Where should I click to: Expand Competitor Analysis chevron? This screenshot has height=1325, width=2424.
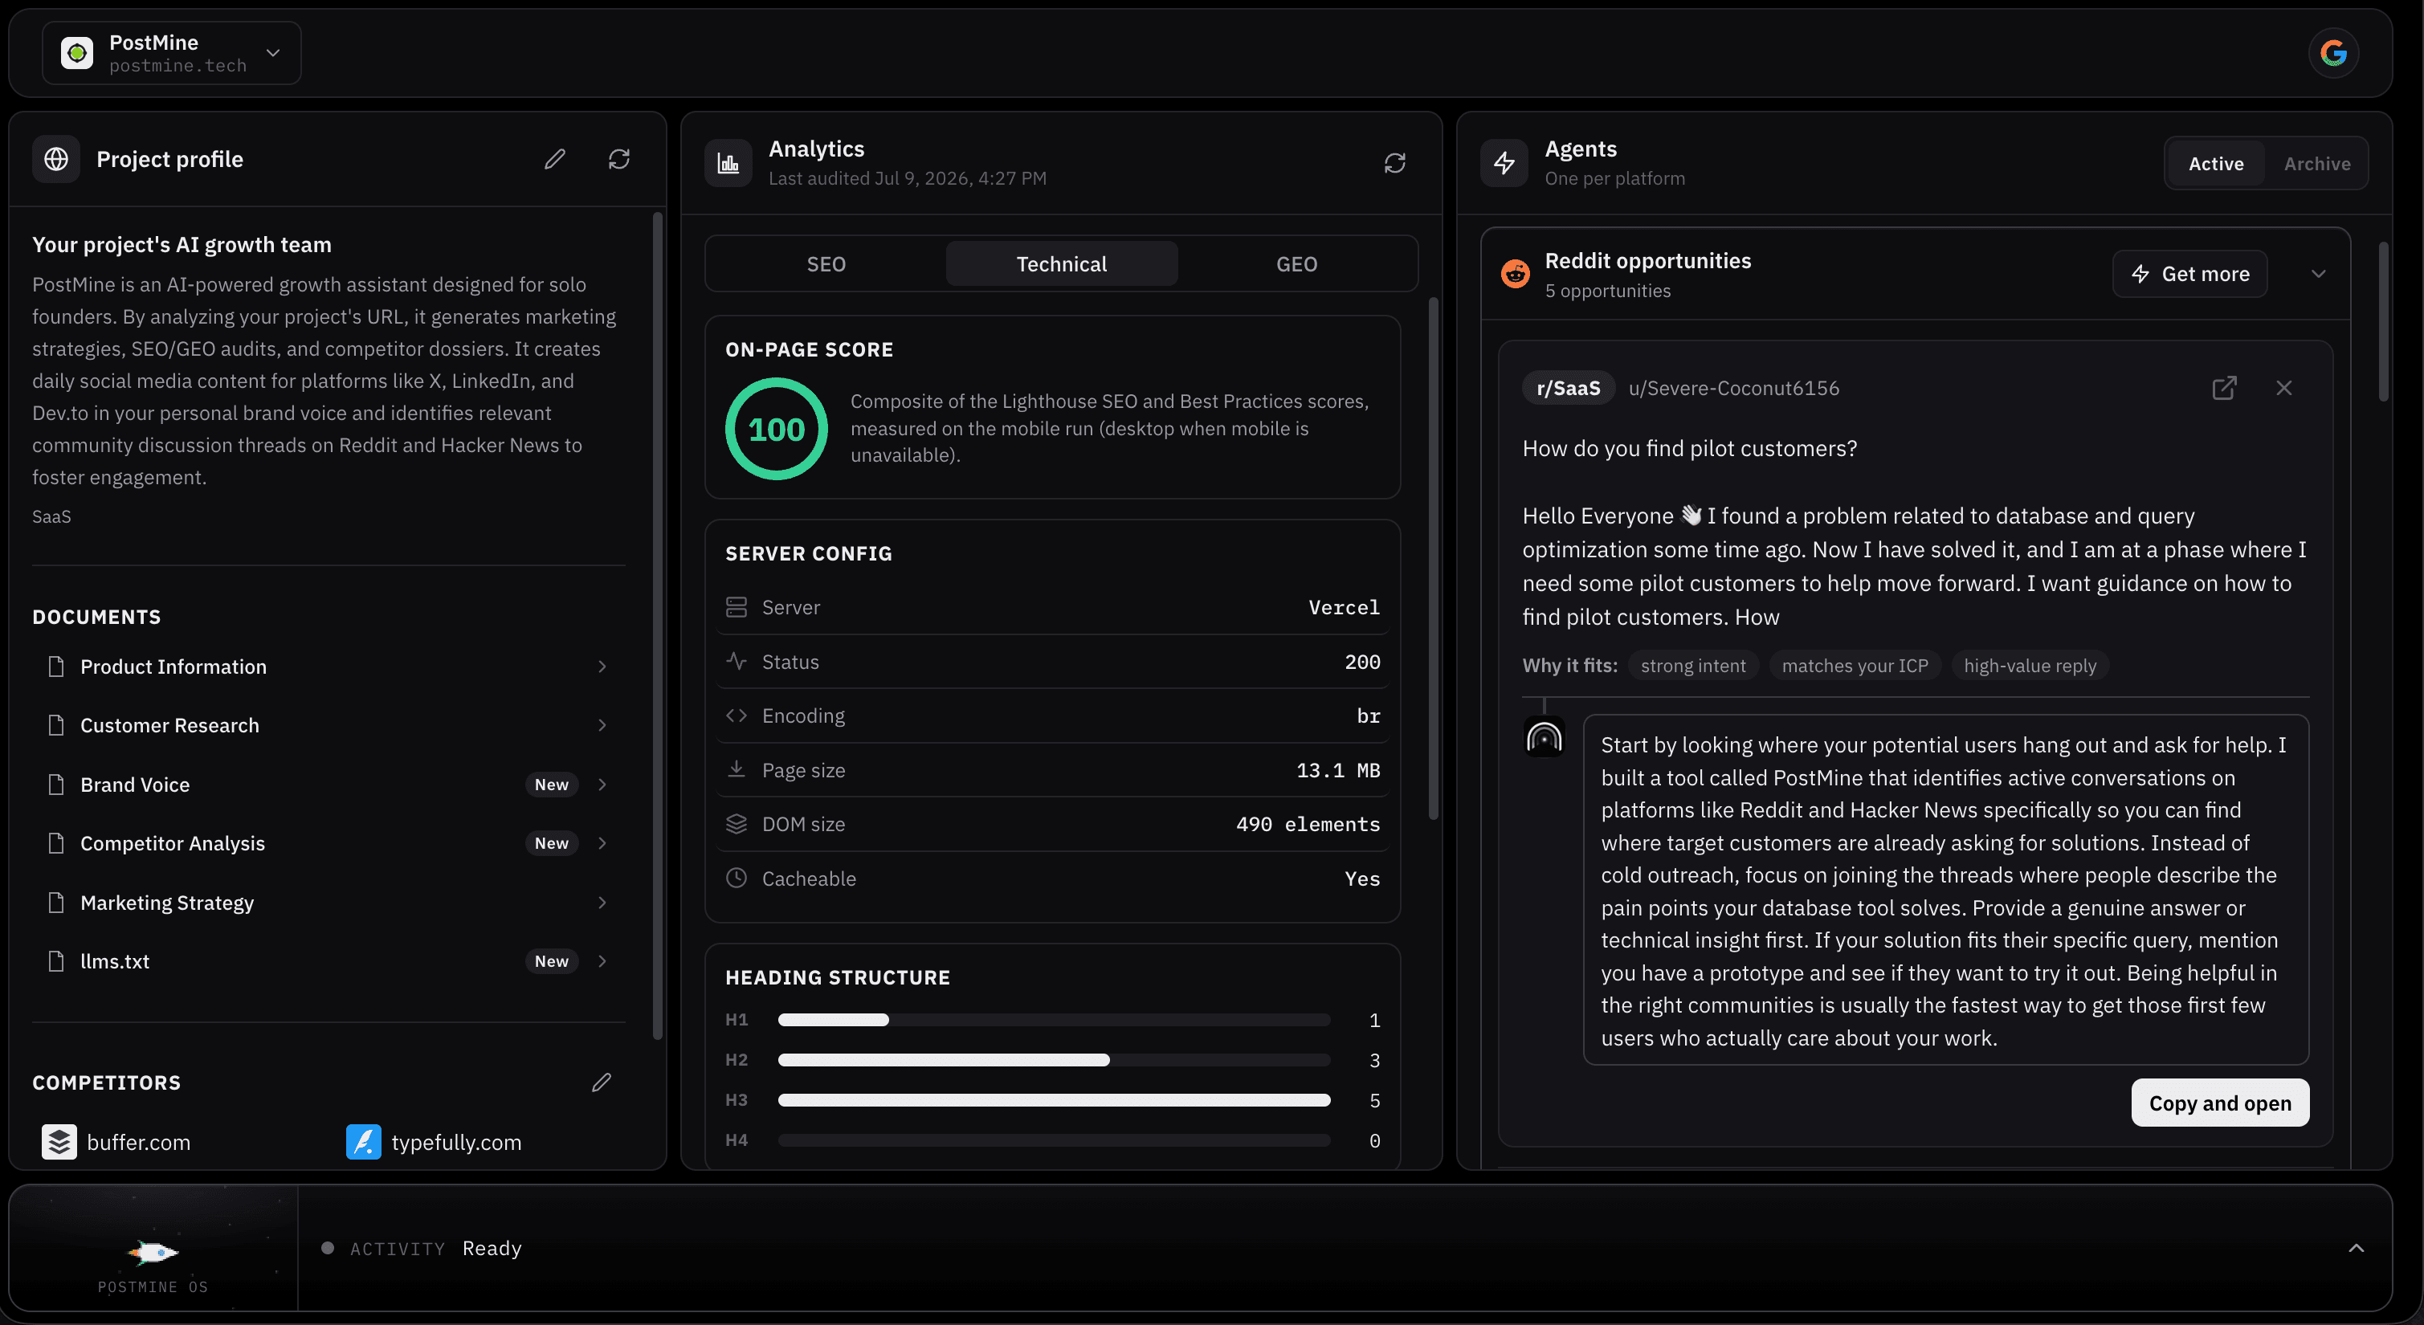[602, 843]
